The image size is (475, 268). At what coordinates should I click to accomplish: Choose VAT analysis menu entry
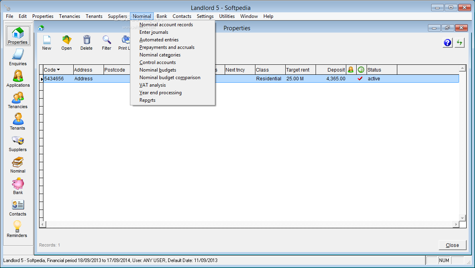point(173,85)
